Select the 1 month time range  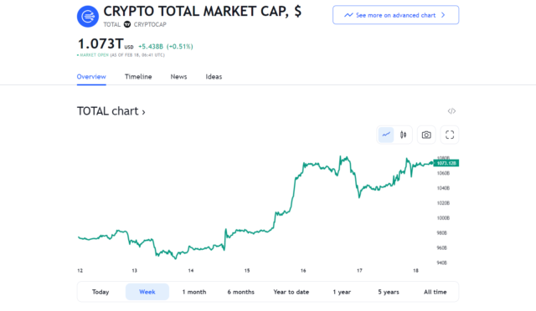coord(194,292)
